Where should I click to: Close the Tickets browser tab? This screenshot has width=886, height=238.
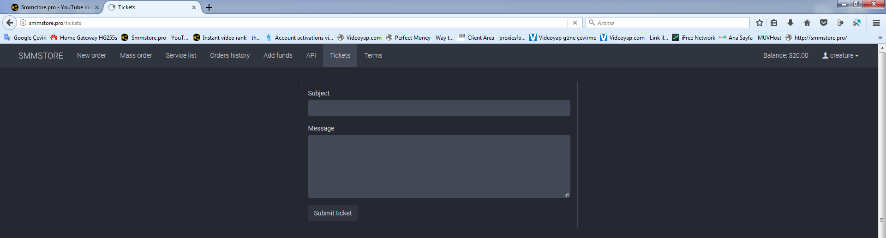194,7
